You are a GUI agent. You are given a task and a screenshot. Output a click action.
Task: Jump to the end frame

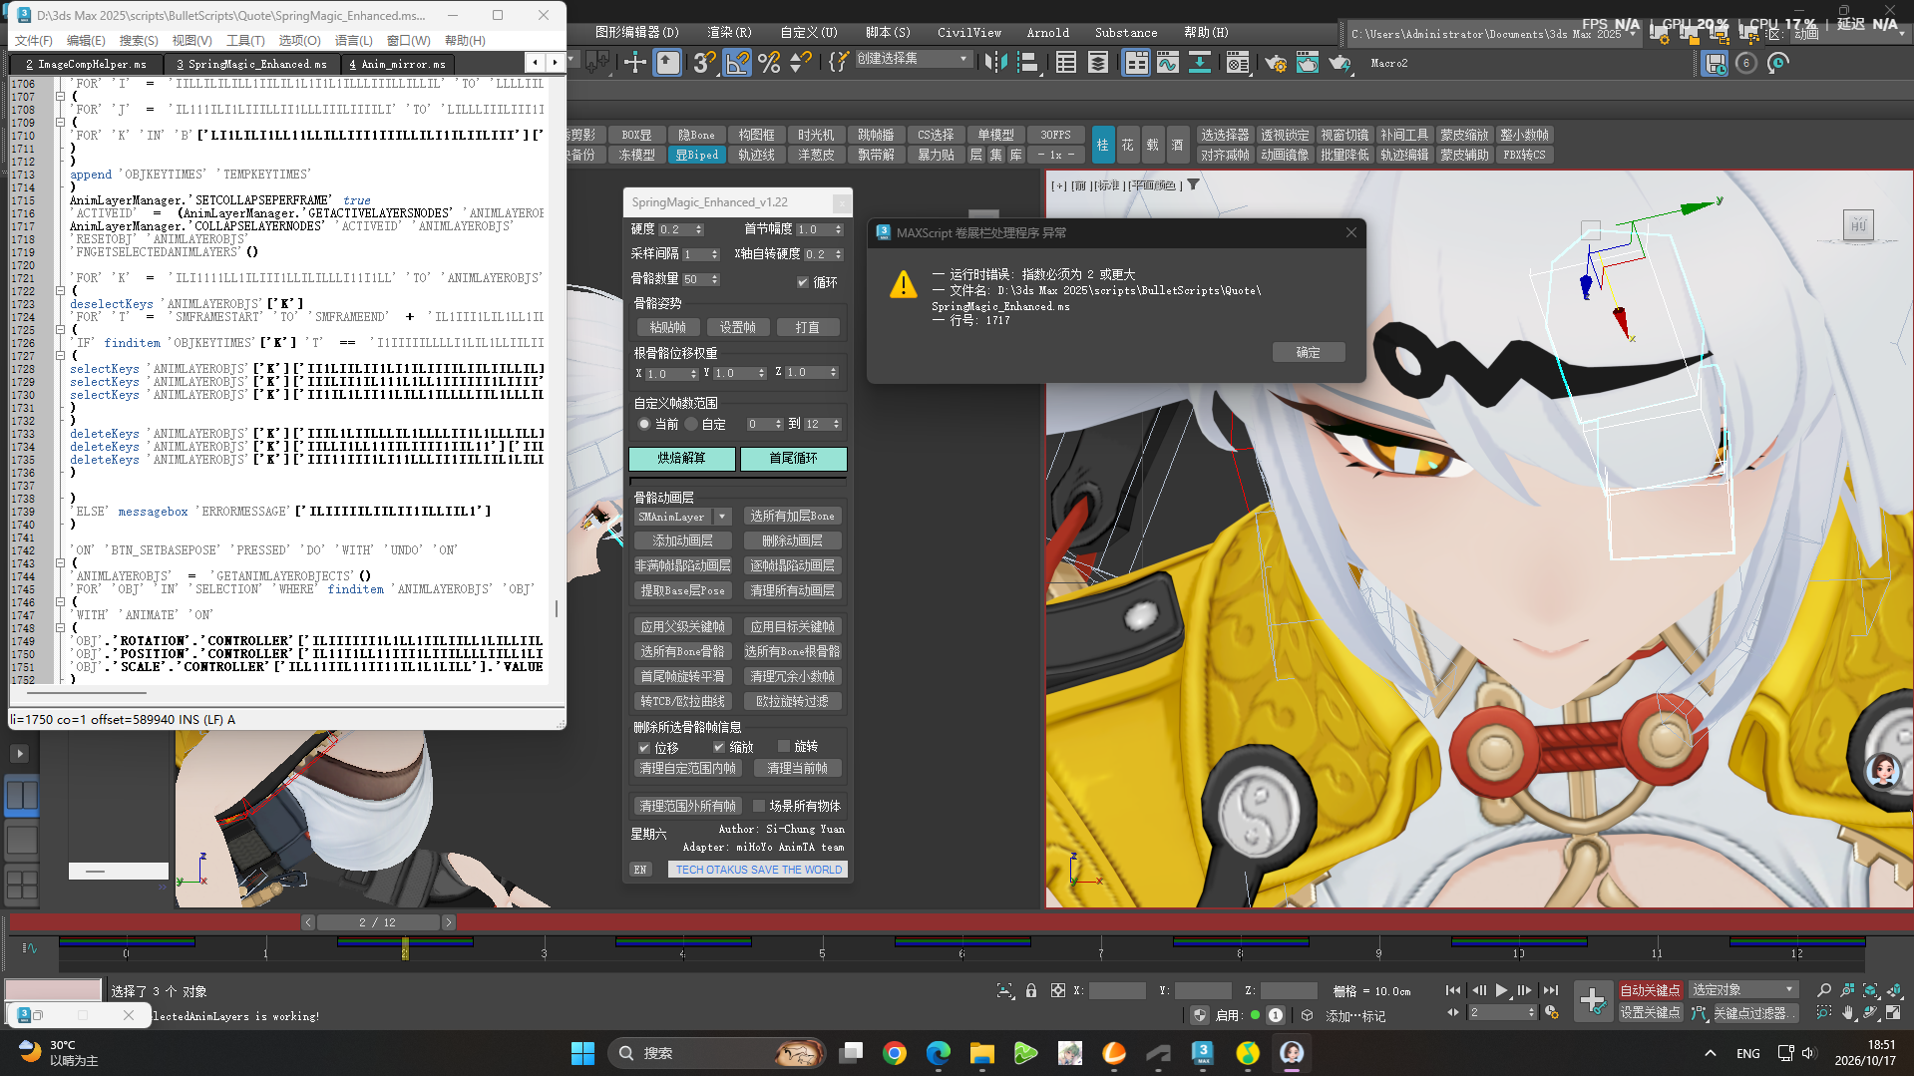pyautogui.click(x=1550, y=990)
